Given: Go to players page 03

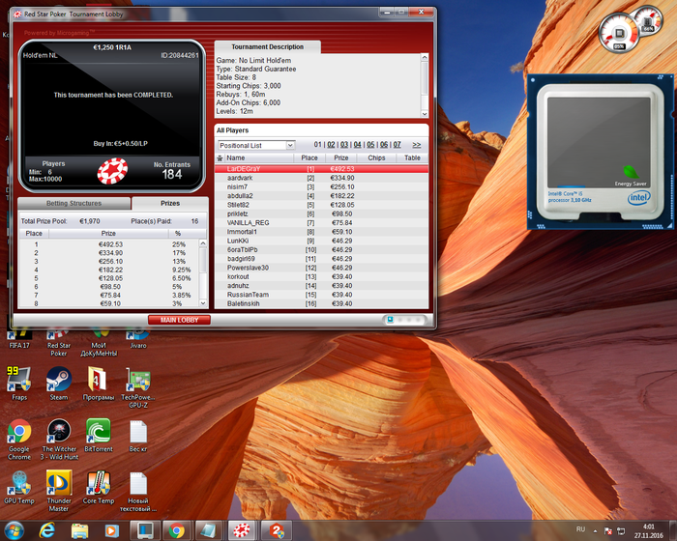Looking at the screenshot, I should [x=344, y=145].
